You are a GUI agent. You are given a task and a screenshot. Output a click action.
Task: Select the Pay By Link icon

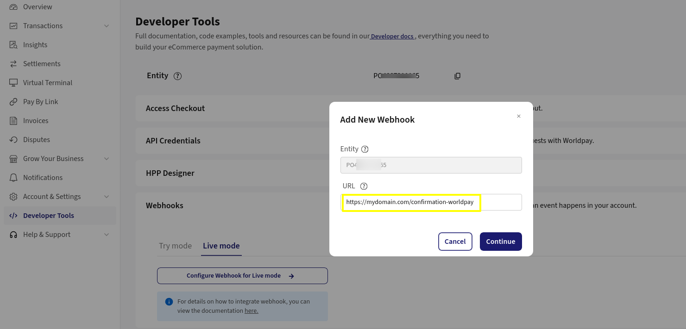[x=13, y=101]
